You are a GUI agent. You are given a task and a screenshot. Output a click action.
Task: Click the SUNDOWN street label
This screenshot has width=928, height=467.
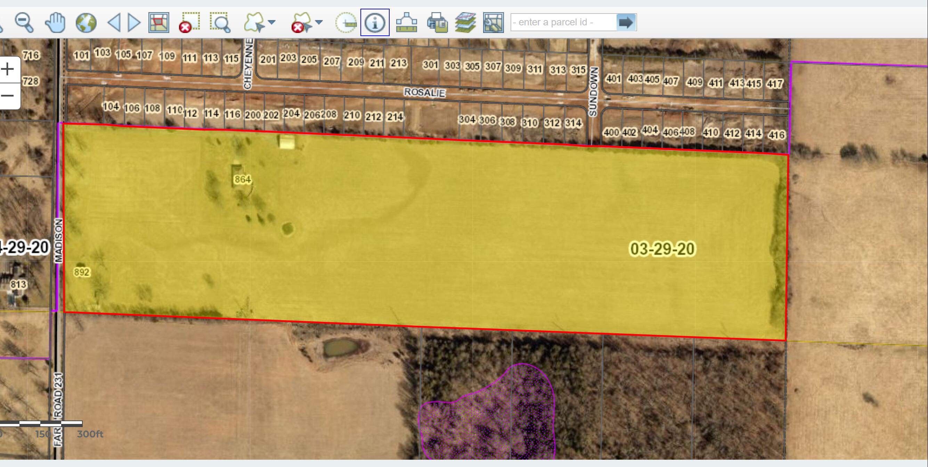coord(593,91)
